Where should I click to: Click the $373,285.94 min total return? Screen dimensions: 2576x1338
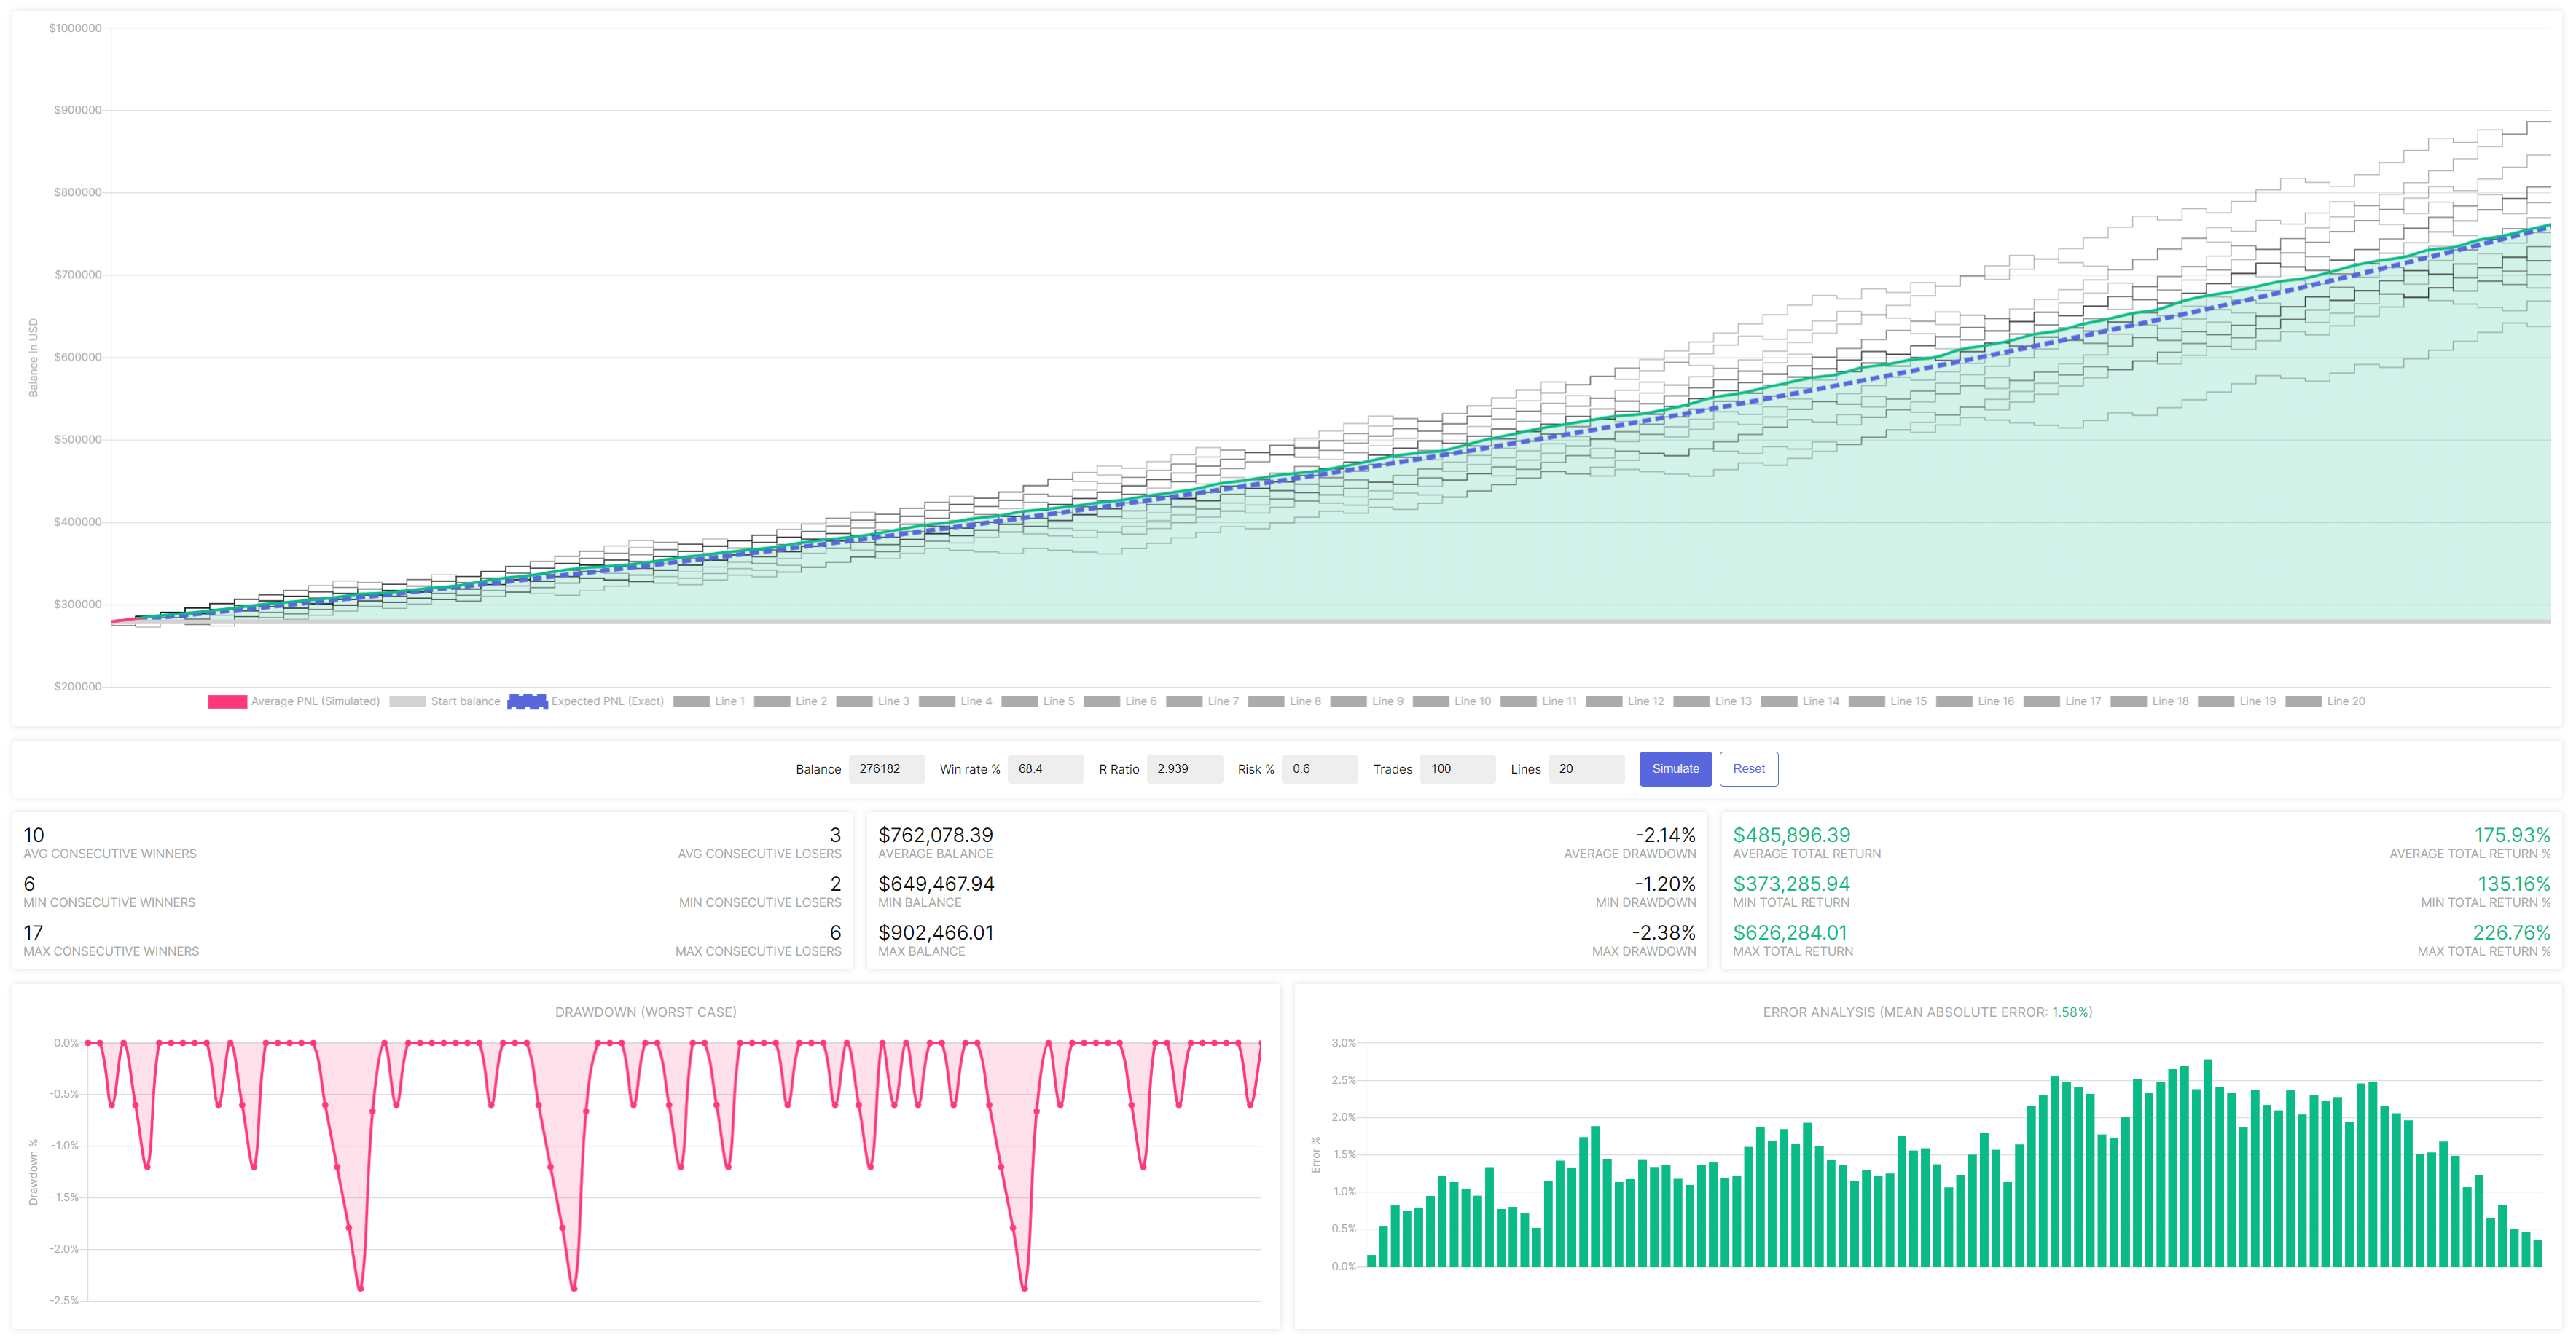1791,884
